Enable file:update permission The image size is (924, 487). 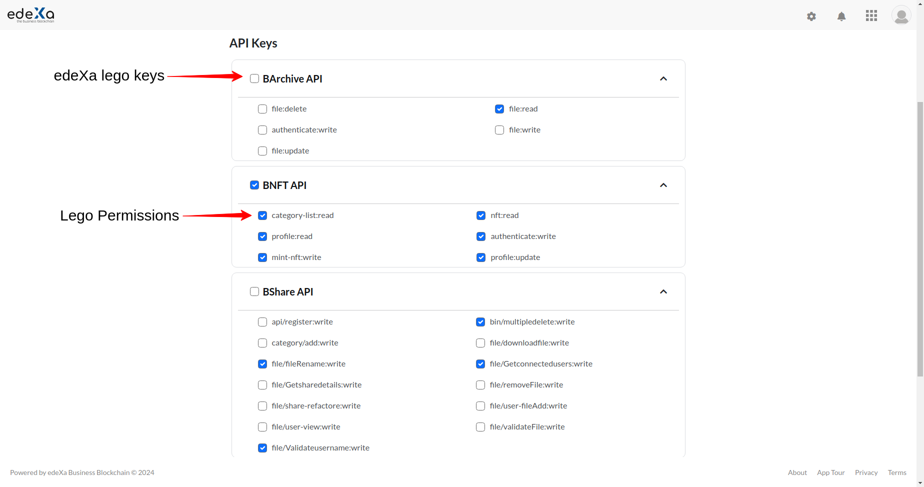point(262,151)
